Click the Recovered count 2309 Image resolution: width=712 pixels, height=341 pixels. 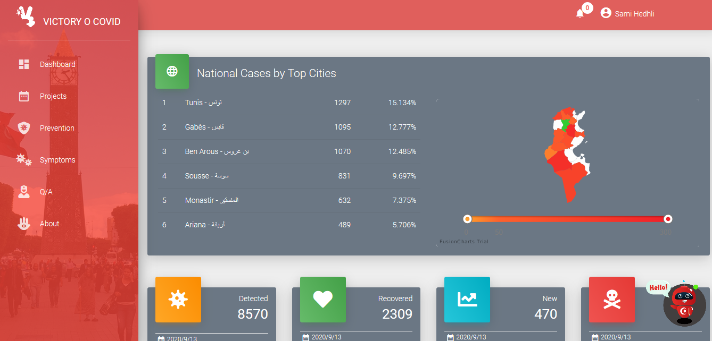pyautogui.click(x=397, y=314)
